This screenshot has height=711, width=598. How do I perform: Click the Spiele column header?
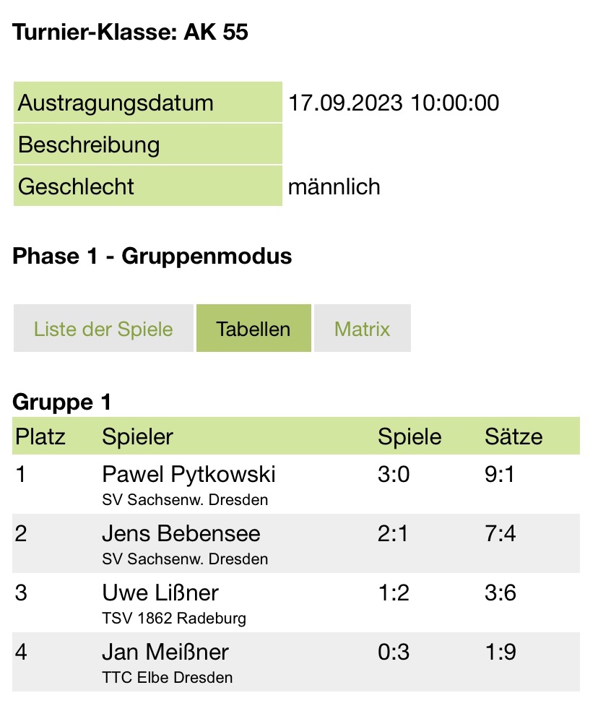click(x=409, y=436)
